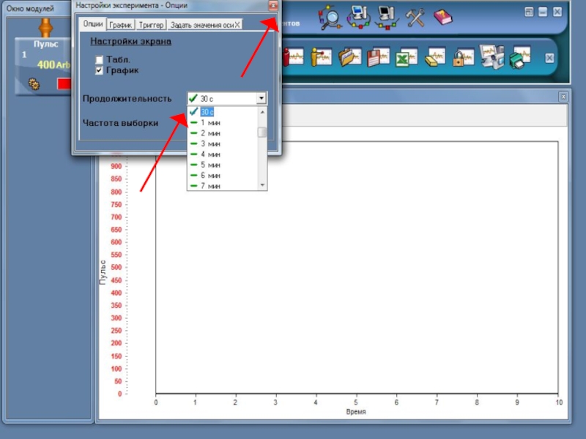Uncheck the График checkbox
This screenshot has height=439, width=586.
coord(99,70)
